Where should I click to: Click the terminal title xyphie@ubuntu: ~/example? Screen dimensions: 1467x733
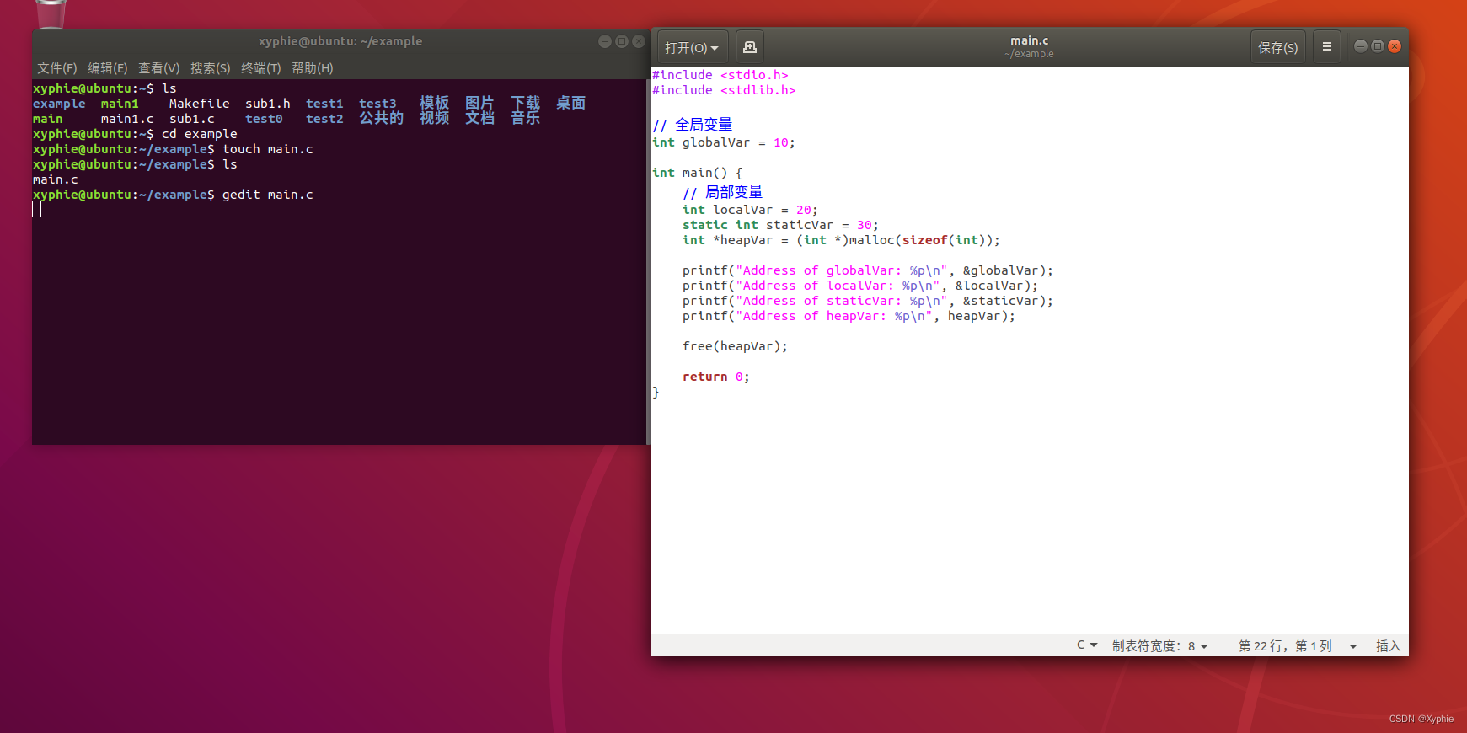click(x=340, y=41)
